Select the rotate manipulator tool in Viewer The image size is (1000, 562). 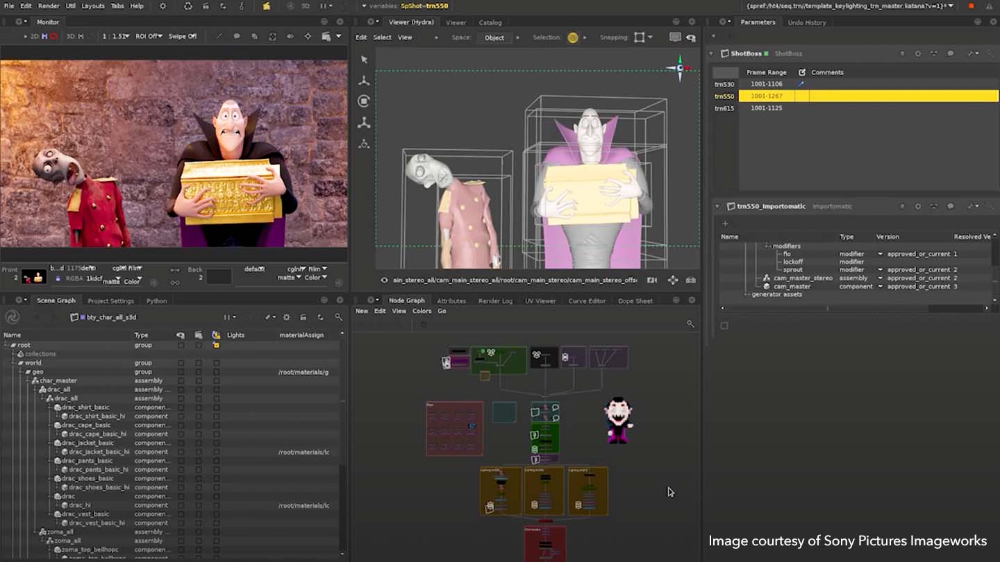click(x=364, y=101)
